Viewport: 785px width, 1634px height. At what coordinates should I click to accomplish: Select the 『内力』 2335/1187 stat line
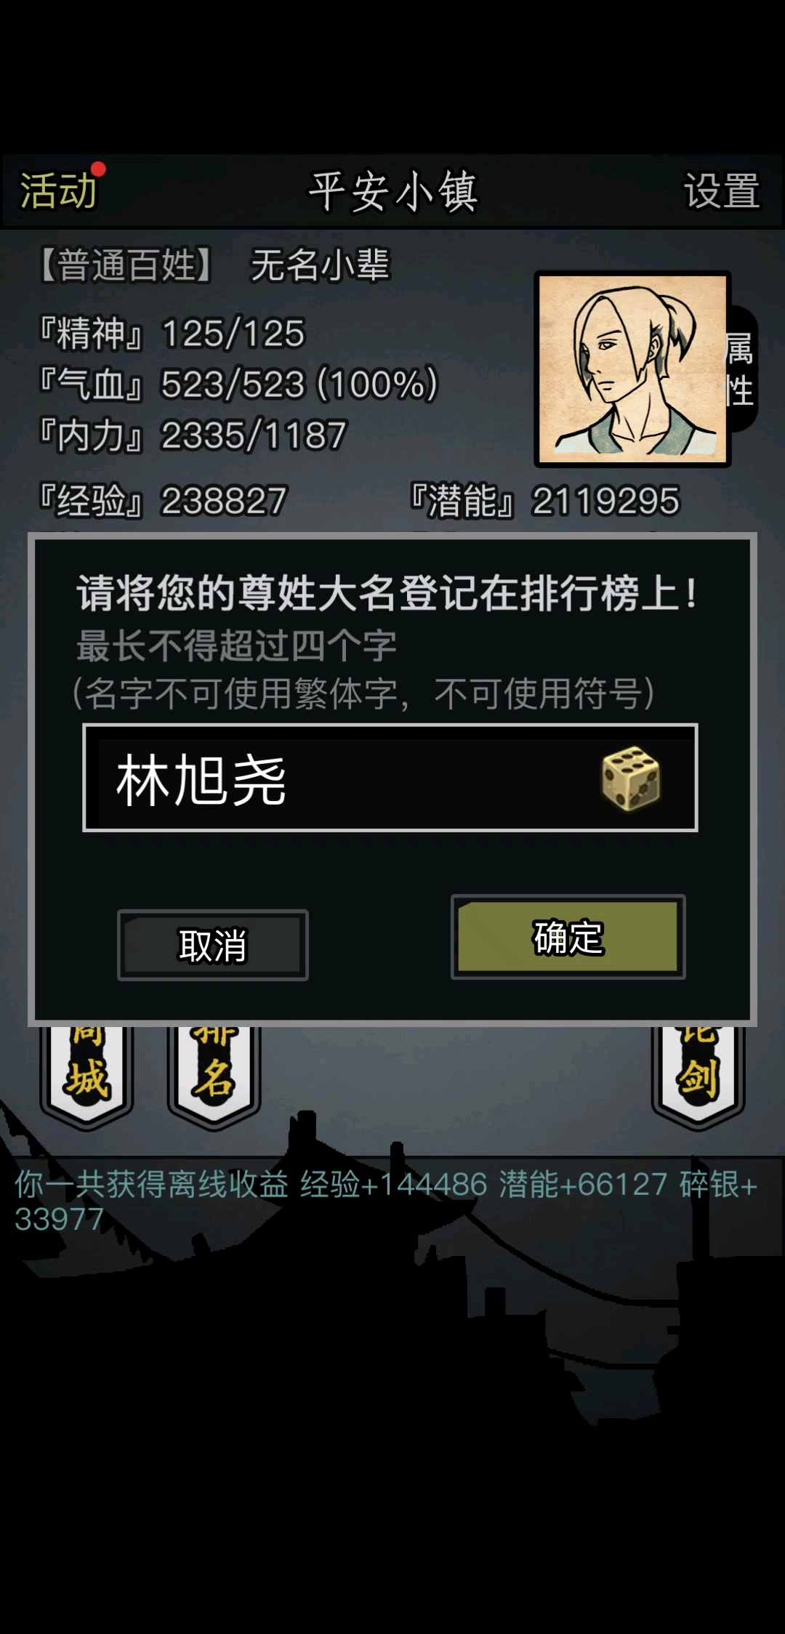click(193, 435)
